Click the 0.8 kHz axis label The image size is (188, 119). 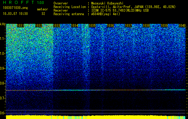click(x=3, y=83)
